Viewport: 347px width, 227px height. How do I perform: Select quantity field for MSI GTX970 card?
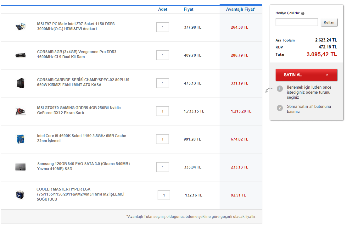162,111
